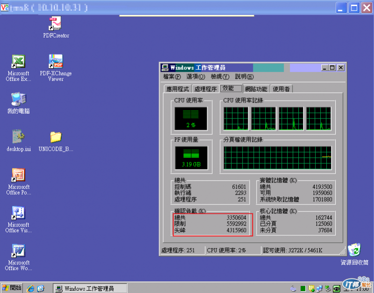The height and width of the screenshot is (293, 374).
Task: Click the 核心記憶體 總共 value 162744
Action: (x=324, y=218)
